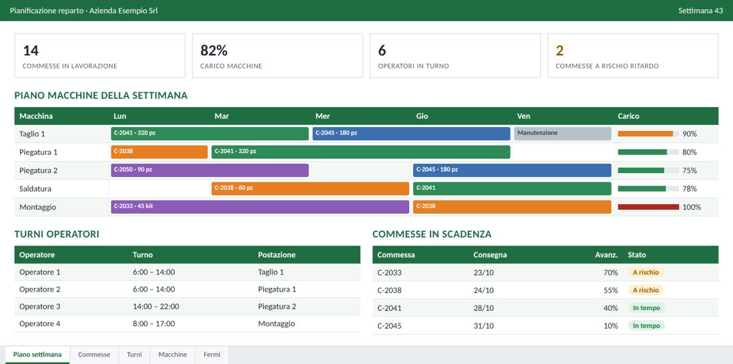Select C-2050 90 pz bar on Piegatura 2
Viewport: 733px width, 364px height.
pos(209,170)
